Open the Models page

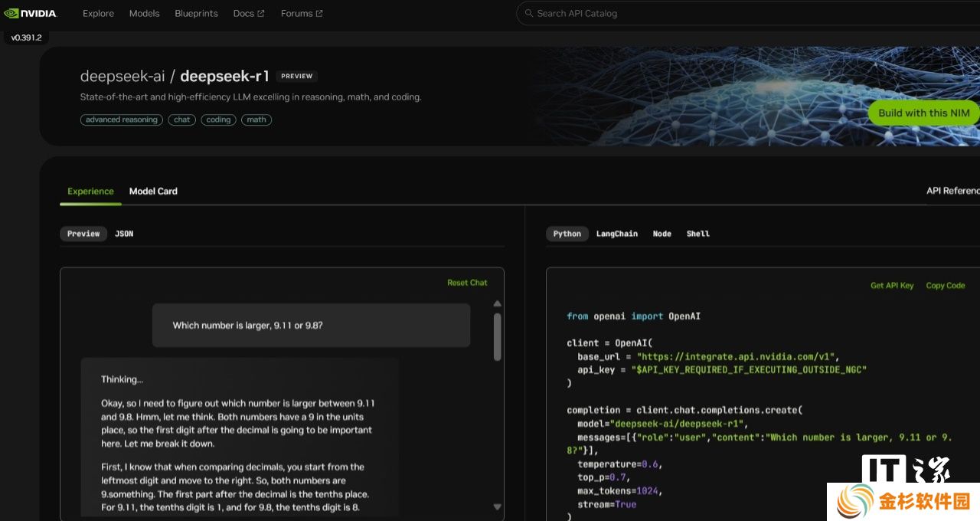point(144,13)
